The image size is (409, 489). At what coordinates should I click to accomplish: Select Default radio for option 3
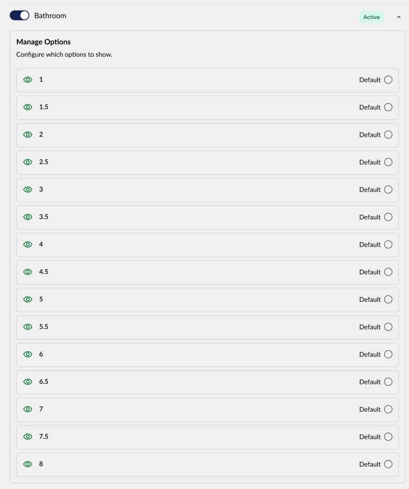pyautogui.click(x=388, y=190)
